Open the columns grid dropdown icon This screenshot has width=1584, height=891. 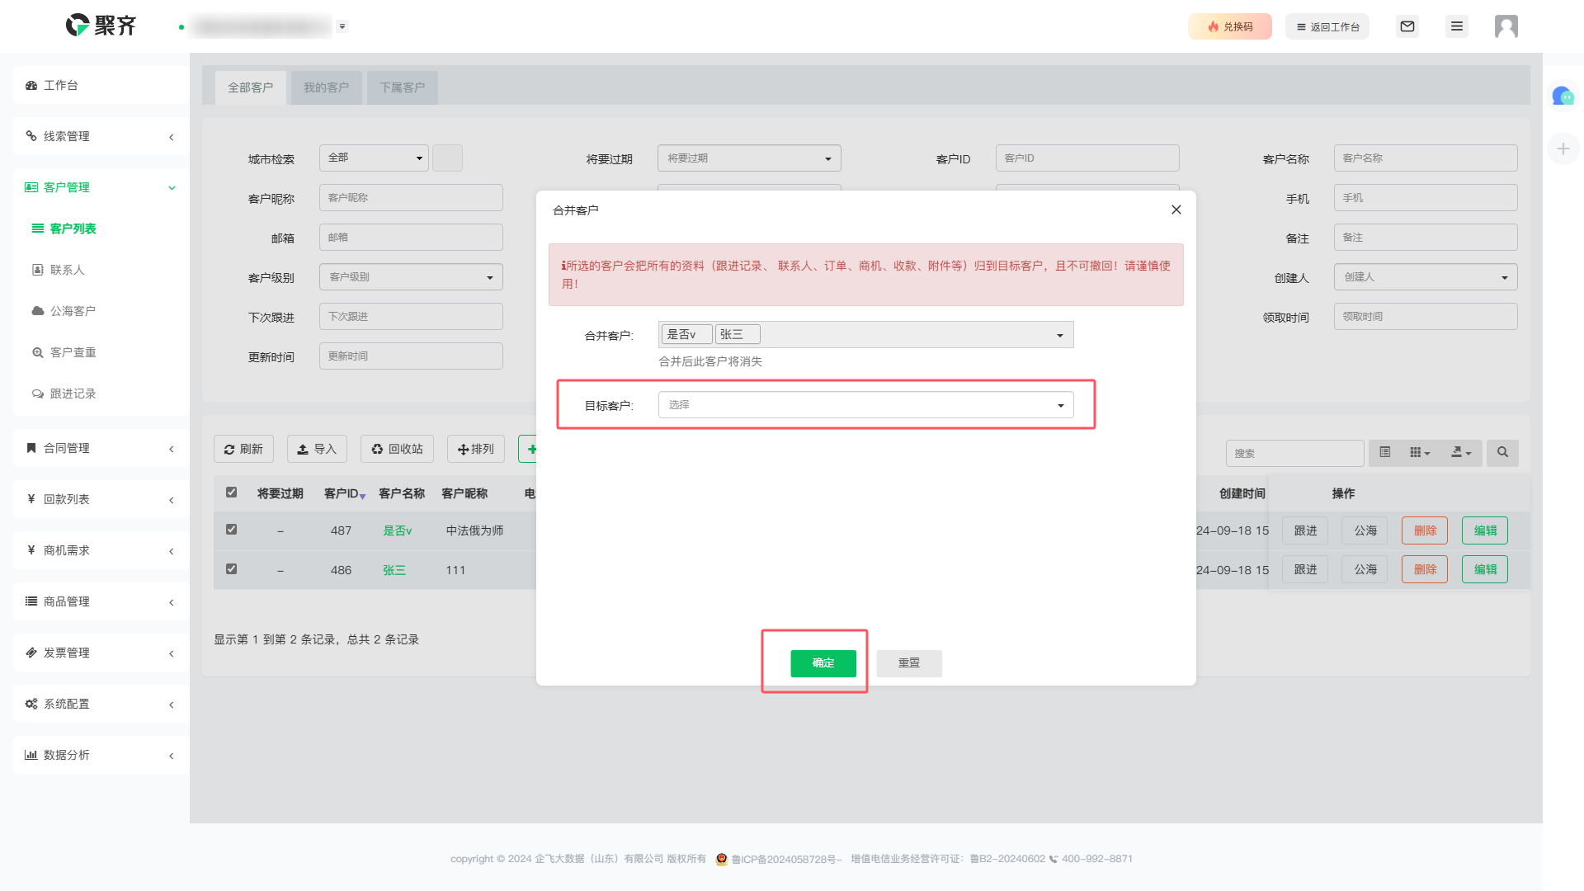(x=1420, y=452)
